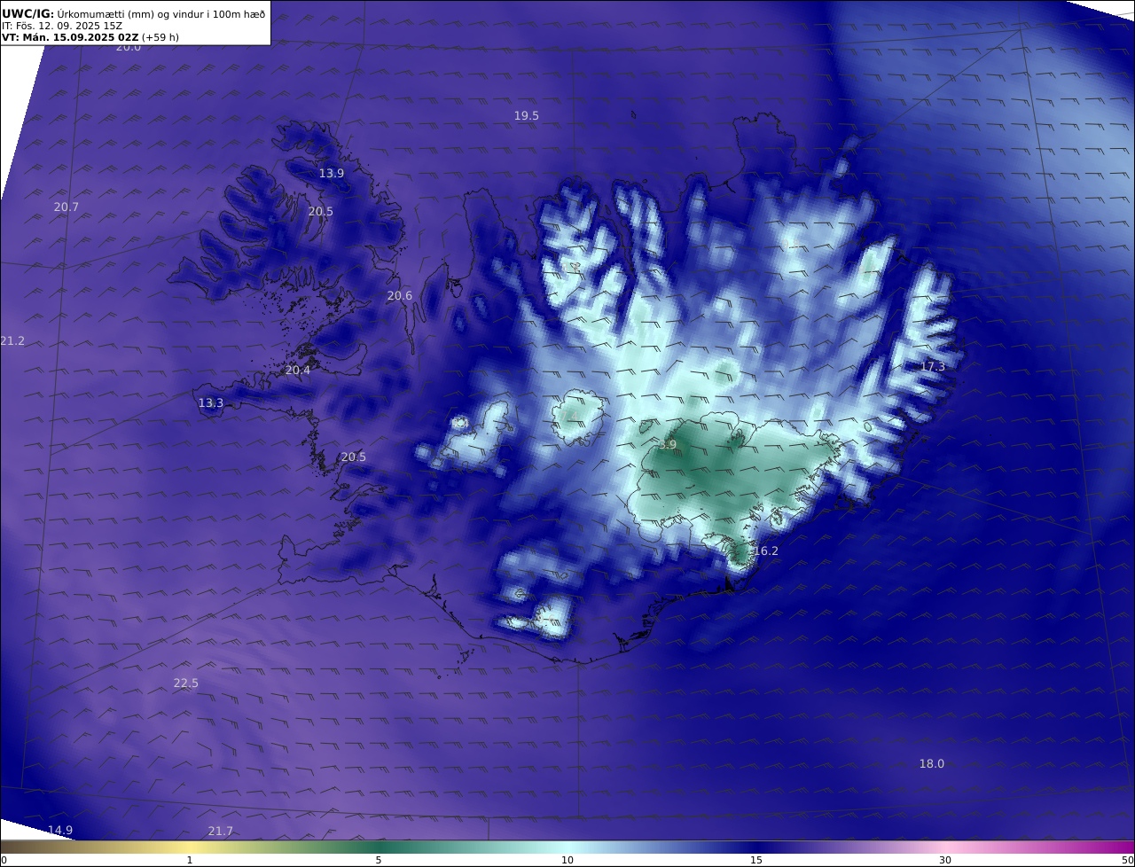The height and width of the screenshot is (867, 1135).
Task: Click the '20.4' value label
Action: click(x=298, y=371)
